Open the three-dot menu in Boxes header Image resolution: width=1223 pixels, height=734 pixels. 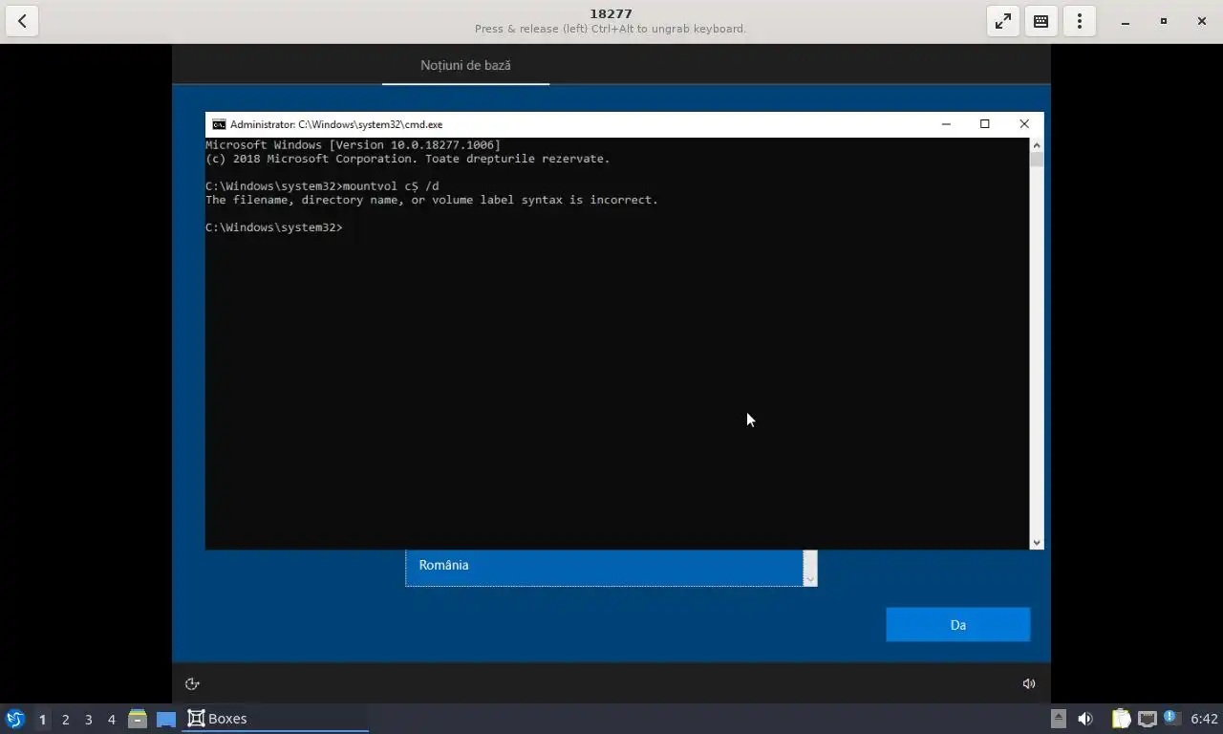[1080, 21]
